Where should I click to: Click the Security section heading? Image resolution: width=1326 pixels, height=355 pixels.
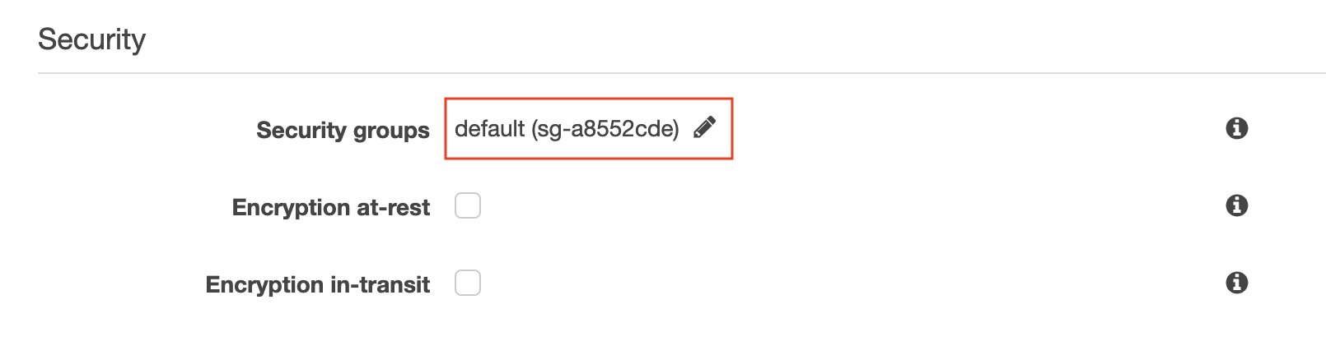[x=91, y=39]
